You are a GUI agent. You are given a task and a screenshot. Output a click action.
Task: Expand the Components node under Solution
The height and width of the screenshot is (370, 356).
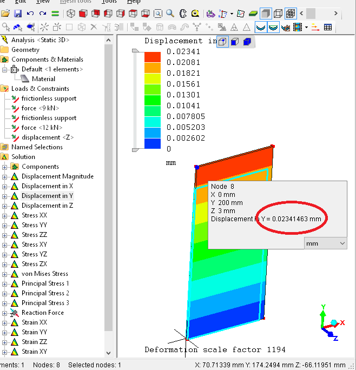pyautogui.click(x=4, y=167)
